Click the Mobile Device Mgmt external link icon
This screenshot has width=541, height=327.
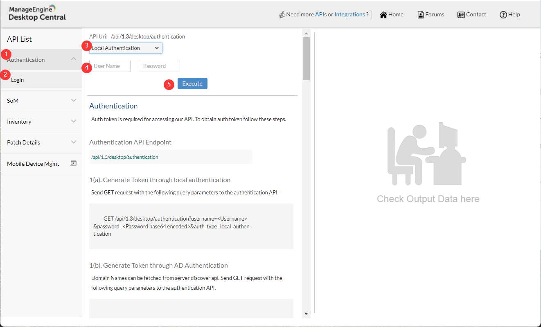(x=74, y=163)
